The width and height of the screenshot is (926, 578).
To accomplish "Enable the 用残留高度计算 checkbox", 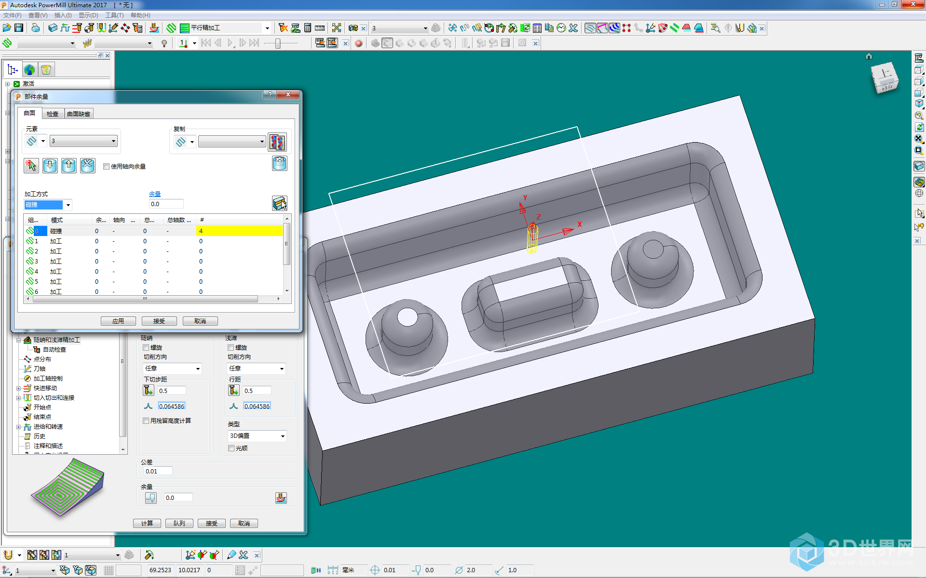I will point(146,421).
